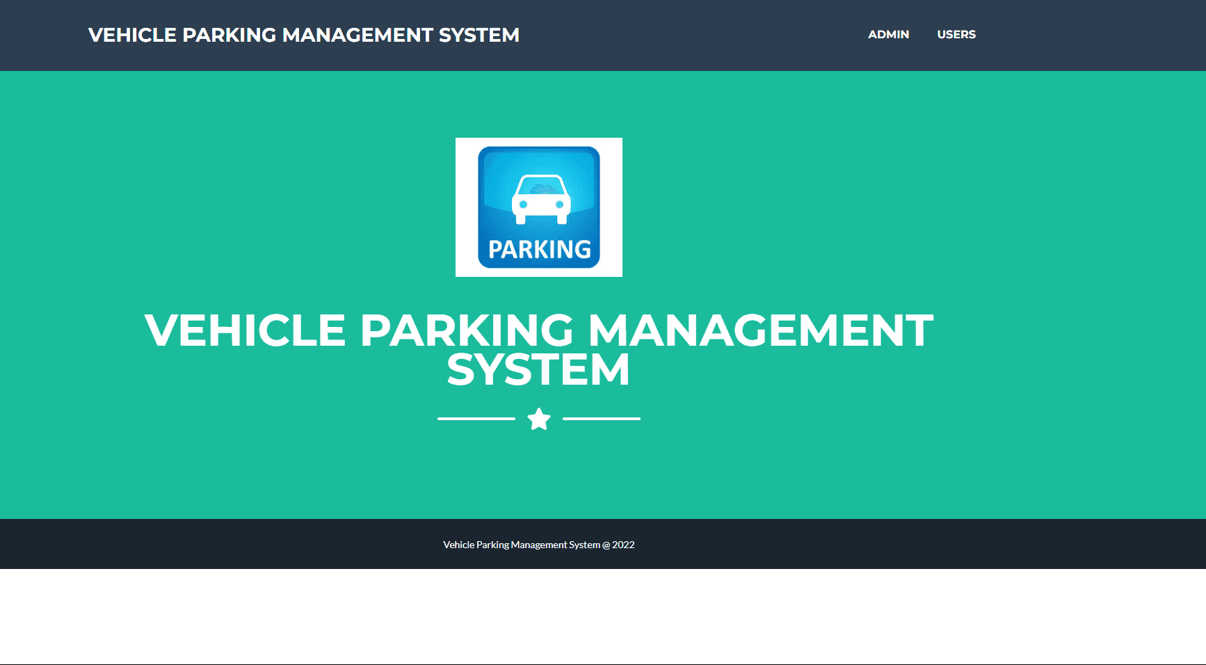Click the PARKING label on the blue sign
The image size is (1206, 665).
538,248
